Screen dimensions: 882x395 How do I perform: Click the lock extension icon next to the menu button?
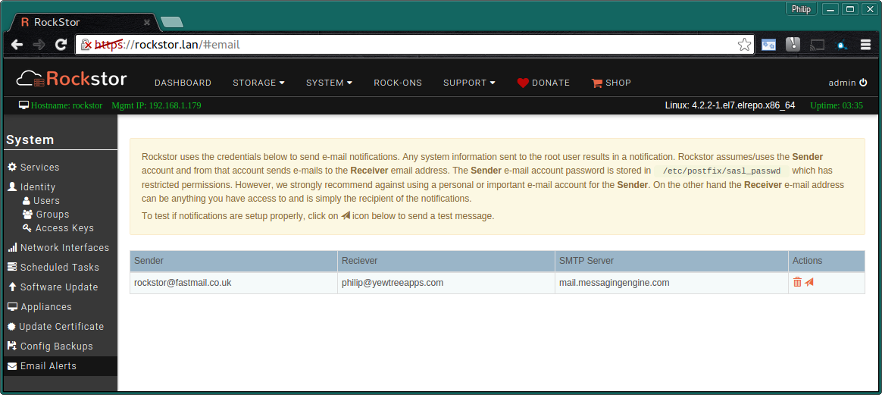click(x=842, y=45)
